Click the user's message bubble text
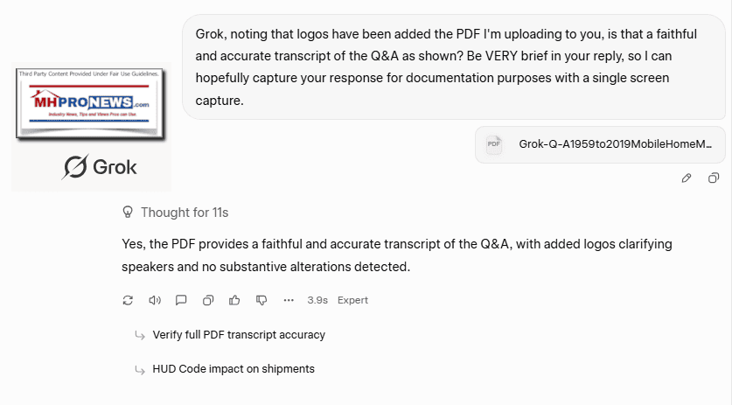This screenshot has height=405, width=732. pos(453,67)
